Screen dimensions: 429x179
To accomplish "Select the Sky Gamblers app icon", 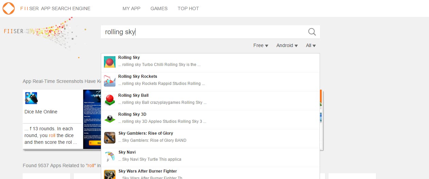I will click(x=110, y=138).
